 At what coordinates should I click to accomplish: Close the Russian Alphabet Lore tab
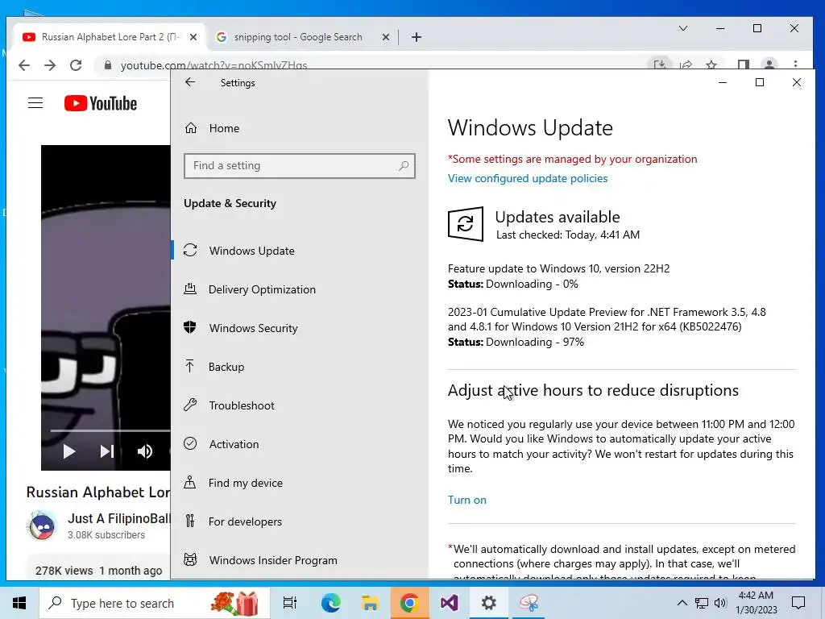(193, 37)
